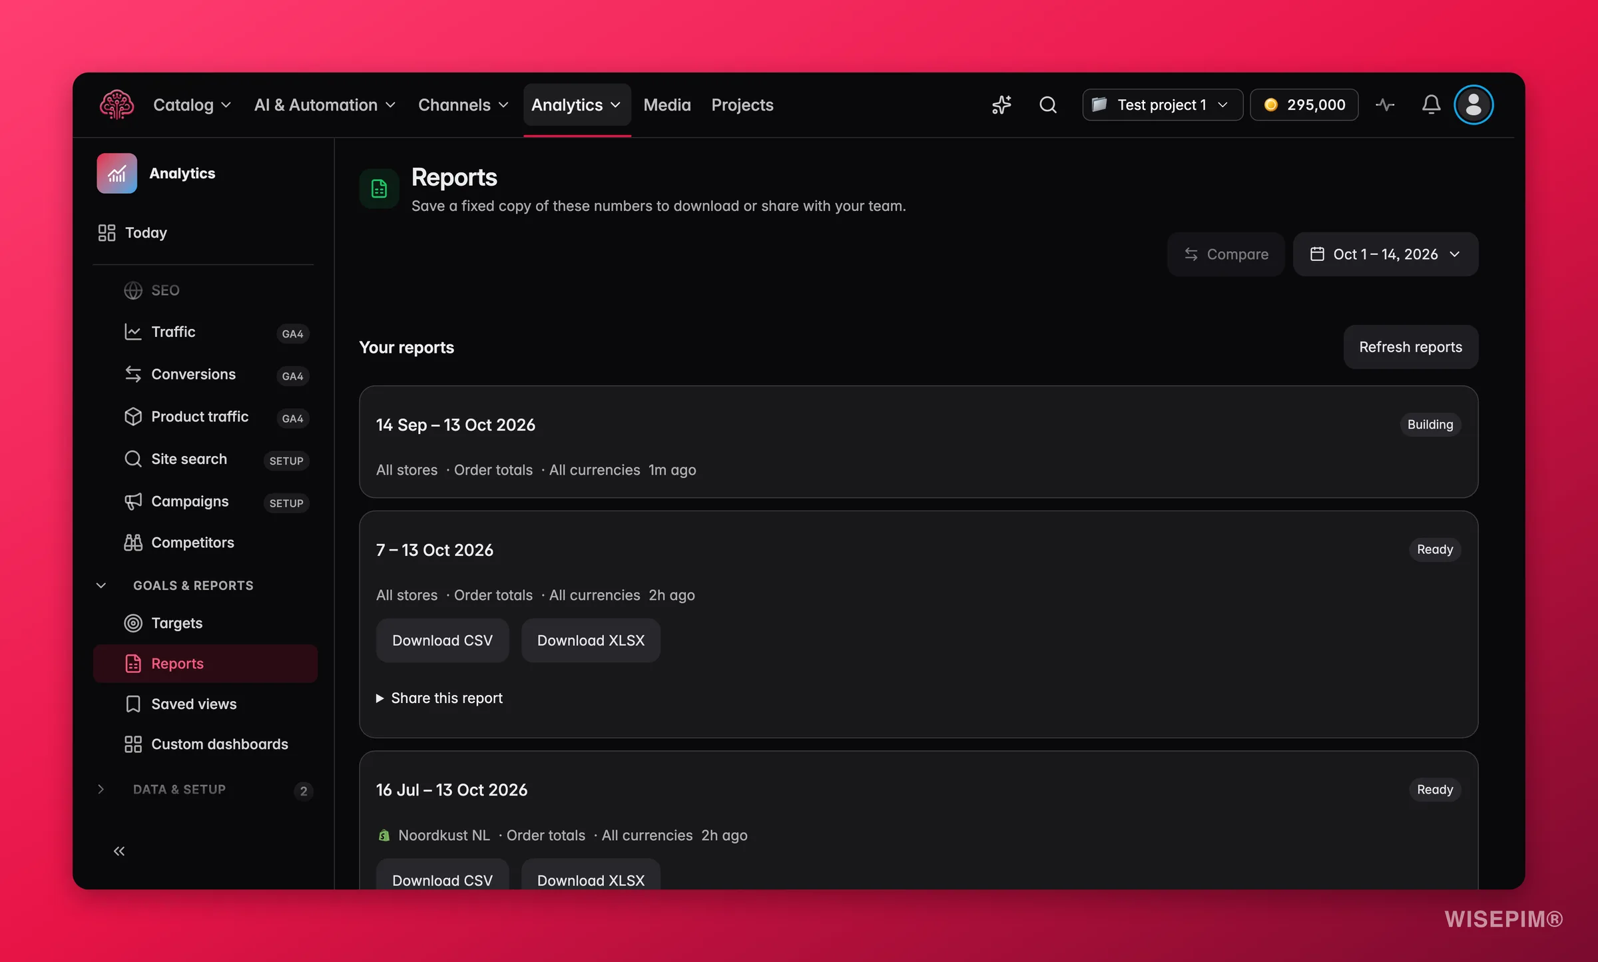Select Reports in the sidebar
1598x962 pixels.
point(205,664)
